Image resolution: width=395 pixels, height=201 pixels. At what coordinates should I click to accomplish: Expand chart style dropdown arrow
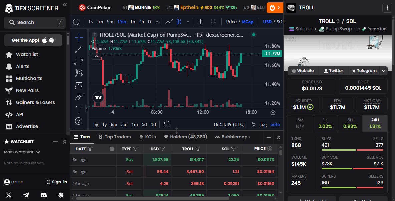[x=188, y=22]
